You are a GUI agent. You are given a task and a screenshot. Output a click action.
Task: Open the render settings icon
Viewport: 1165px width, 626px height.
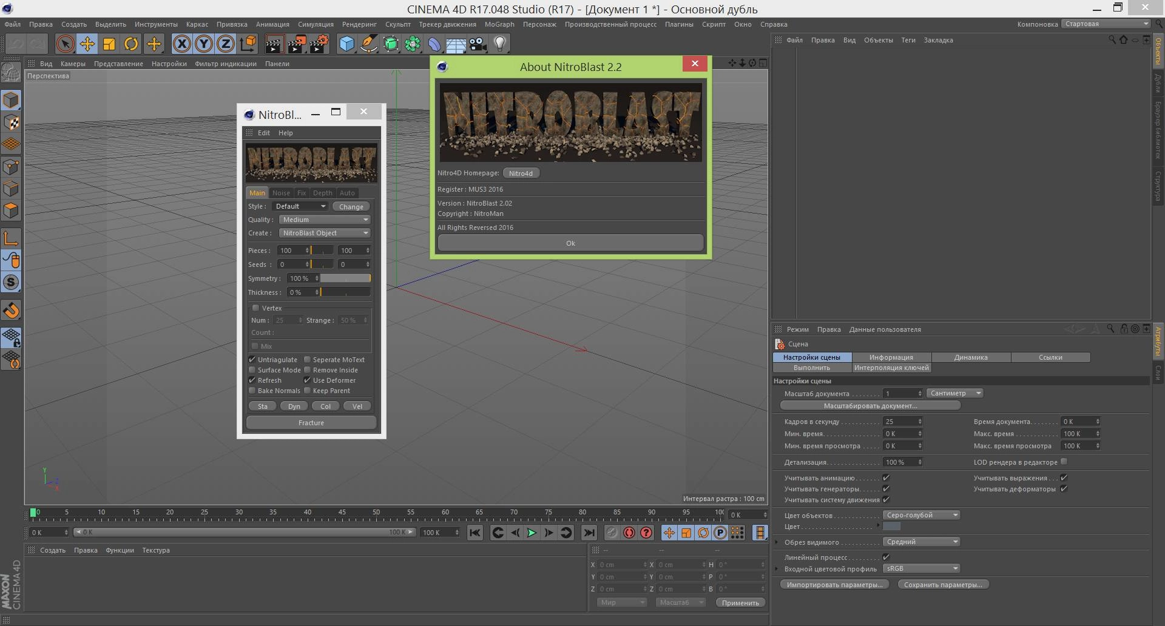[319, 44]
